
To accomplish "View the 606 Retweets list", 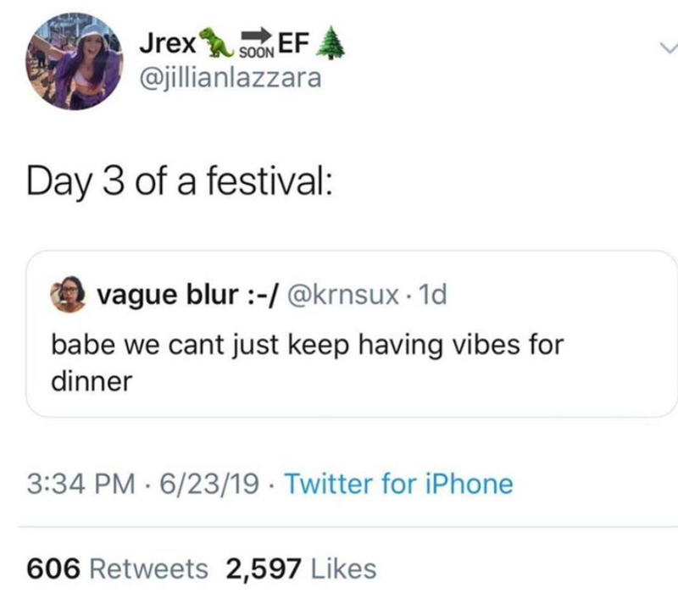I will 118,568.
